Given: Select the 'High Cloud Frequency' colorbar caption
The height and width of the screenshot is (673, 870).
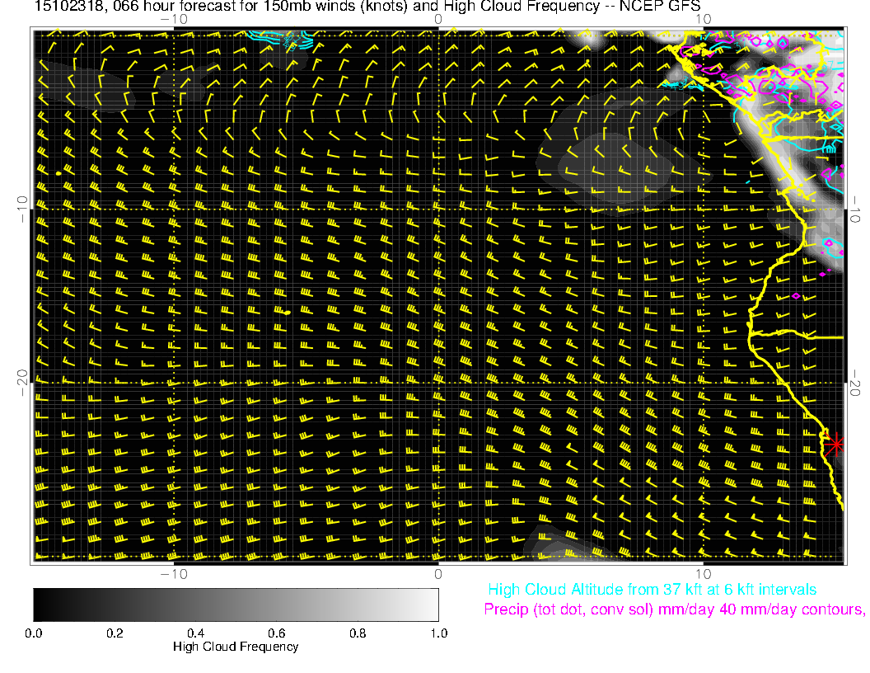Looking at the screenshot, I should coord(236,647).
